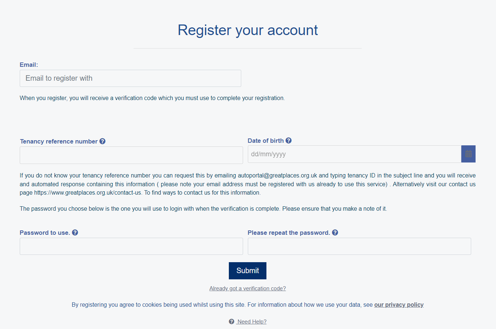Click the Please repeat the password label
496x329 pixels.
pyautogui.click(x=289, y=233)
